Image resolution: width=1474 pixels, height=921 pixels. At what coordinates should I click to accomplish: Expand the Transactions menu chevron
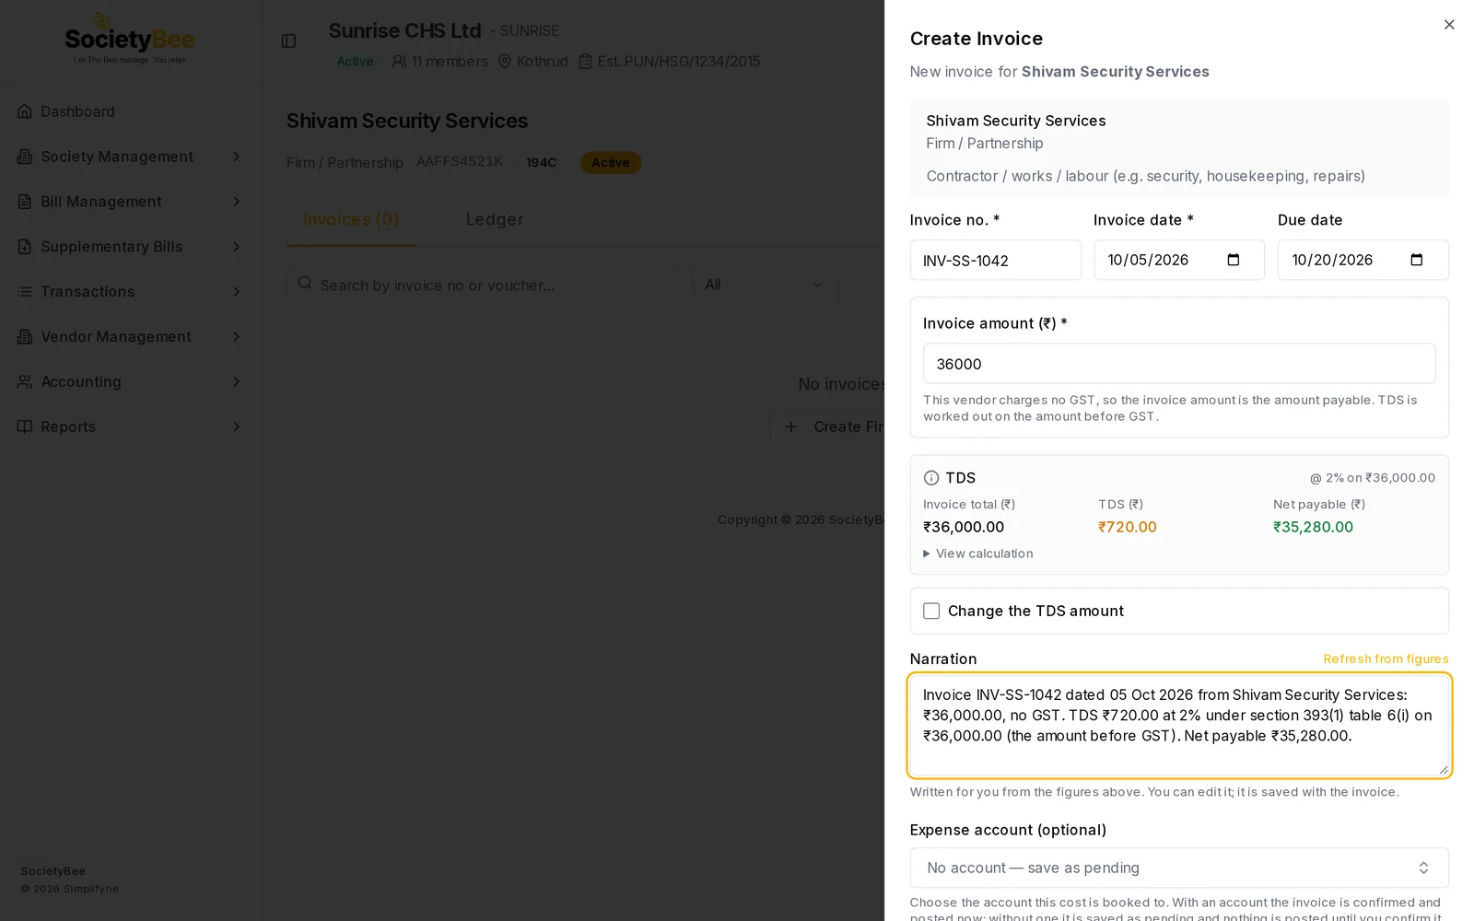[x=236, y=292]
